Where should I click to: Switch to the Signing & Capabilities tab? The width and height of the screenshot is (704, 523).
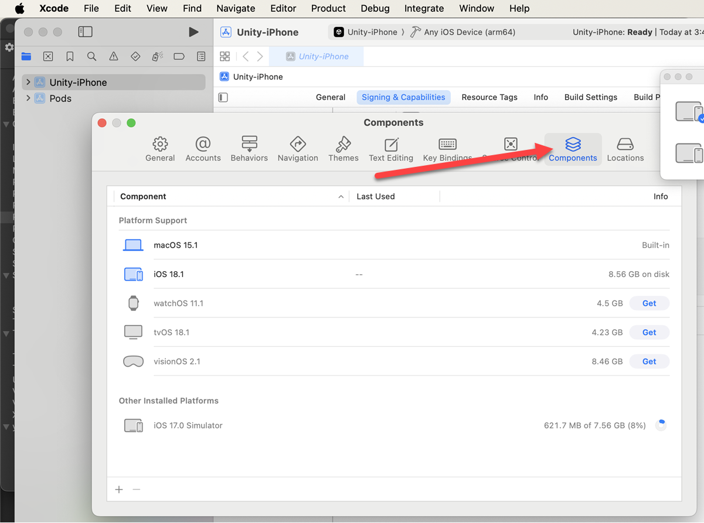pyautogui.click(x=403, y=97)
